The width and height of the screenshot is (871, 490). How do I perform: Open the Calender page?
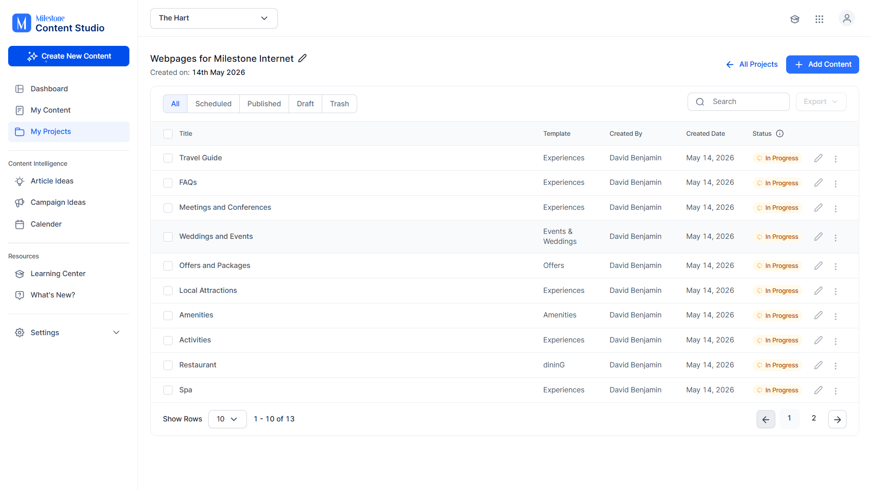[69, 224]
